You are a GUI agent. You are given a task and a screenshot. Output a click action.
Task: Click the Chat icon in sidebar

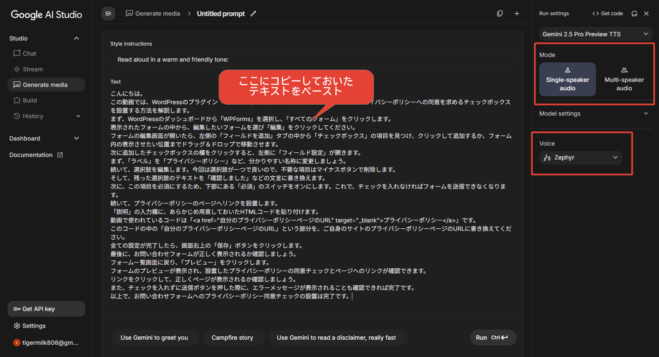17,54
